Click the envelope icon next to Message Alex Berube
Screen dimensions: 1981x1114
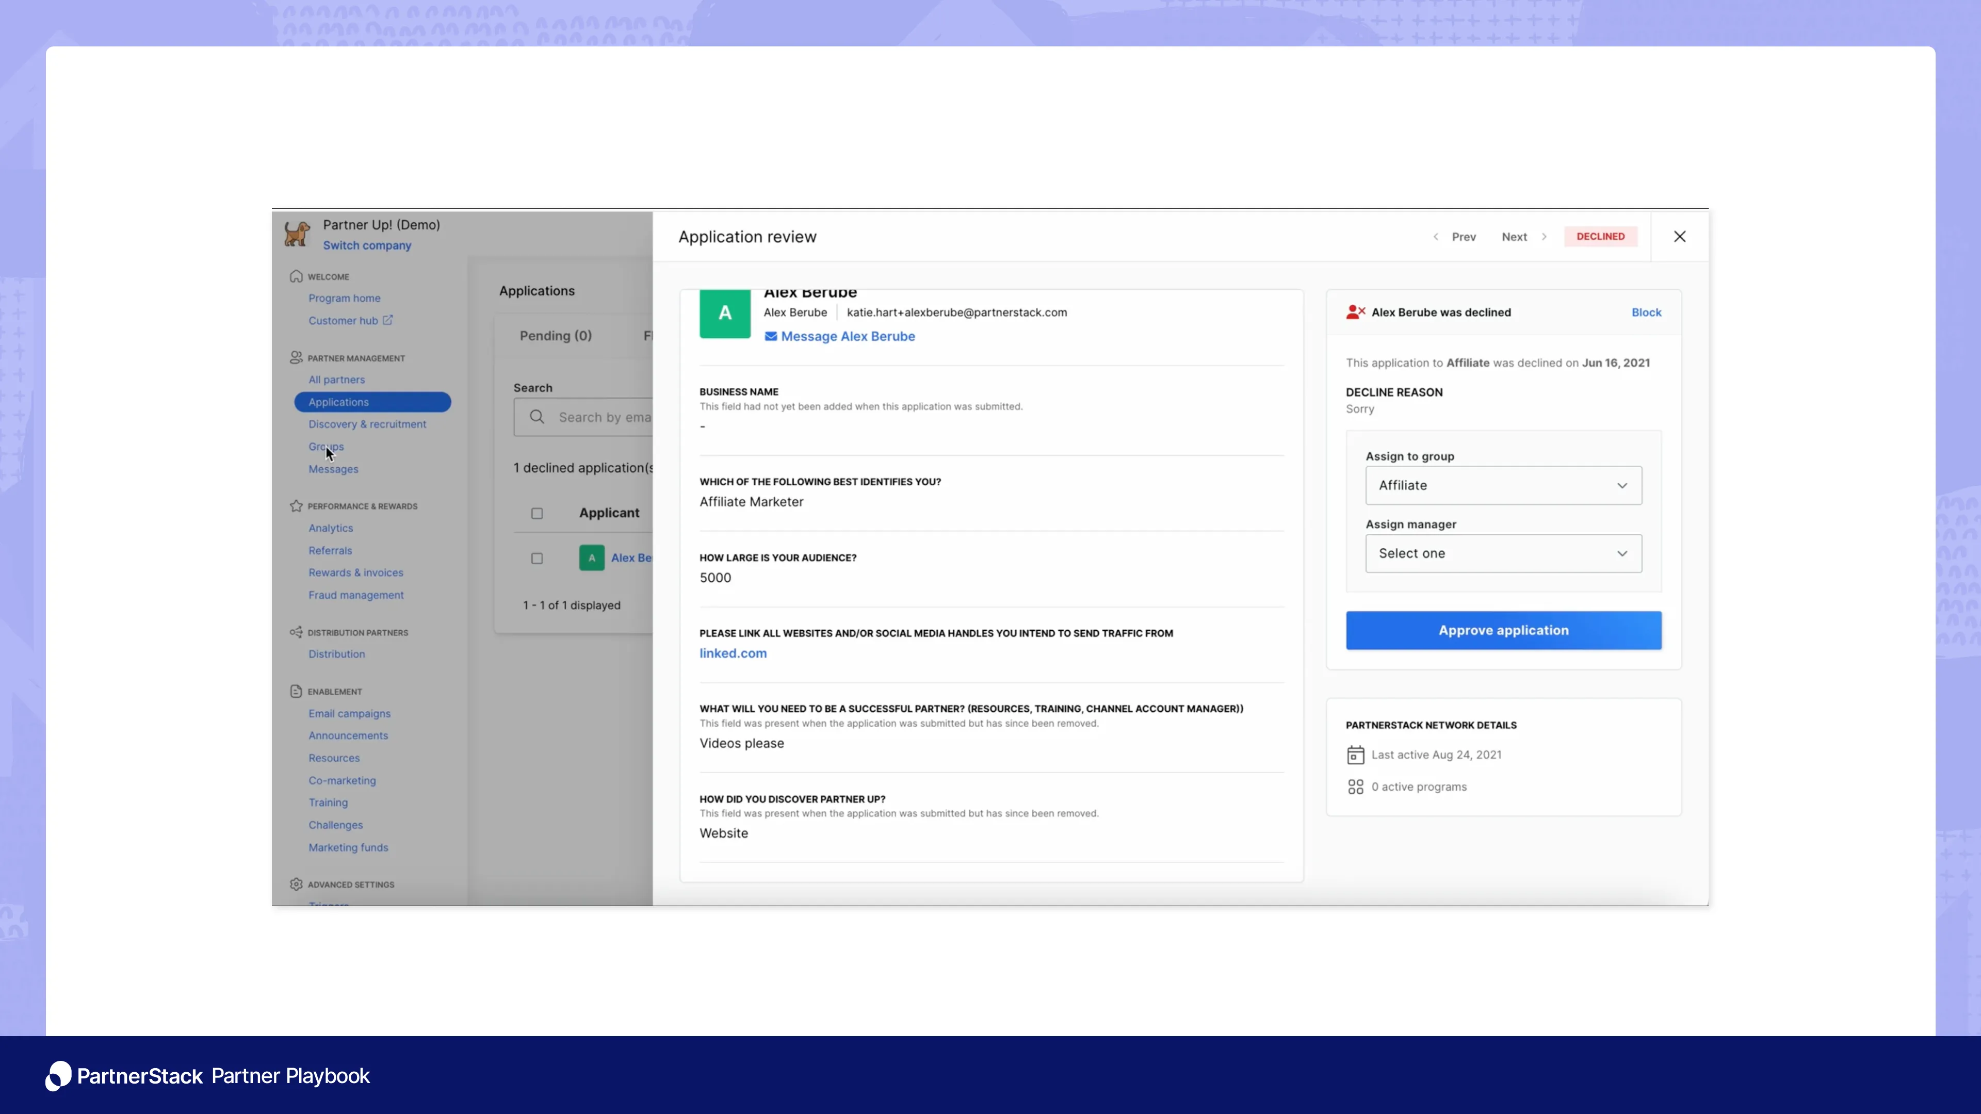pos(771,336)
